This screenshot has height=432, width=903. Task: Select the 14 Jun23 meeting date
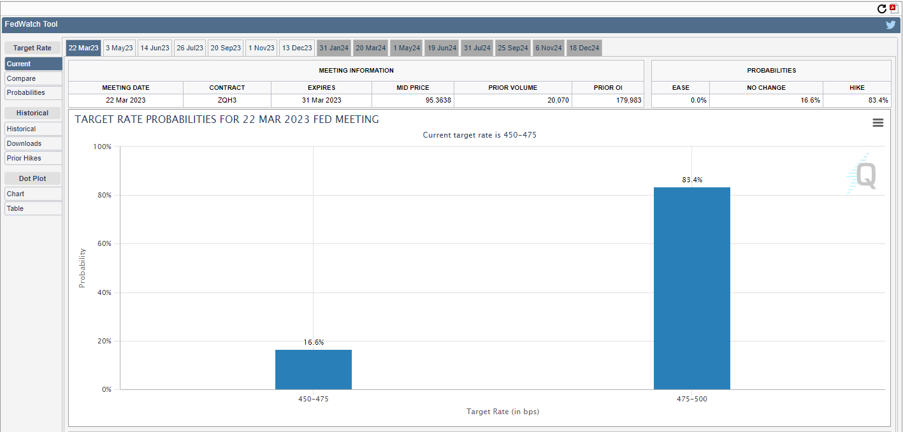coord(154,47)
